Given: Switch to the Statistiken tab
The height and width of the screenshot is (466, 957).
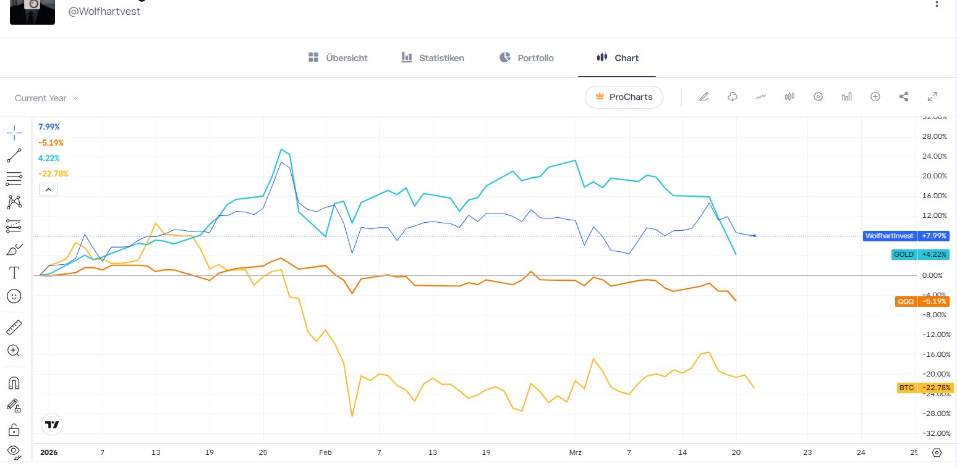Looking at the screenshot, I should [433, 58].
